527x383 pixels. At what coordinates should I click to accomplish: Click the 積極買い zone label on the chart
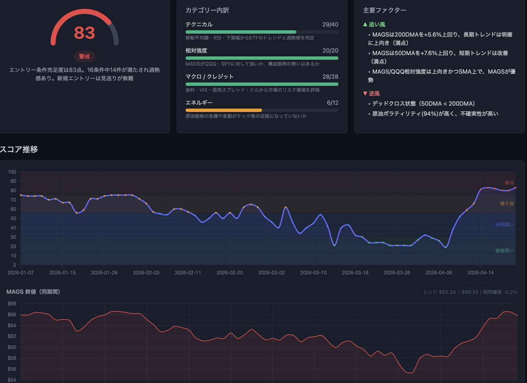(505, 251)
